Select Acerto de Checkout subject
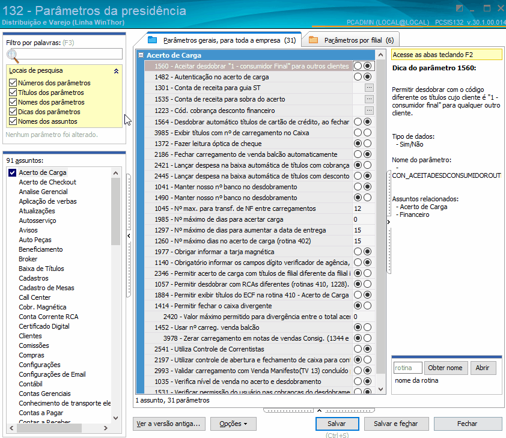 click(x=47, y=182)
